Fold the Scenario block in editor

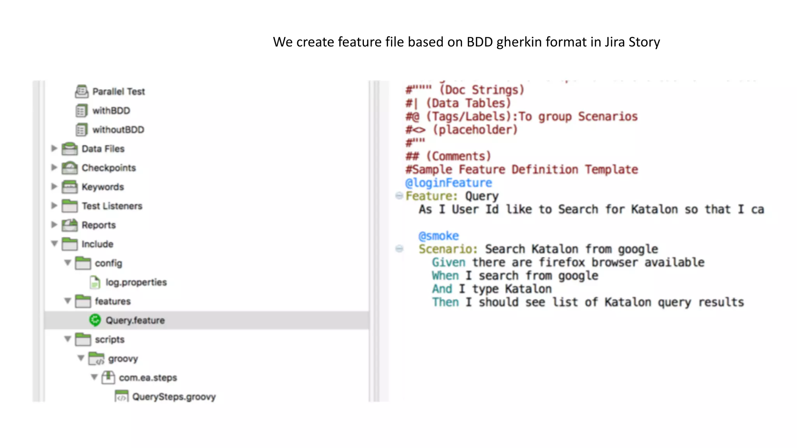tap(399, 248)
